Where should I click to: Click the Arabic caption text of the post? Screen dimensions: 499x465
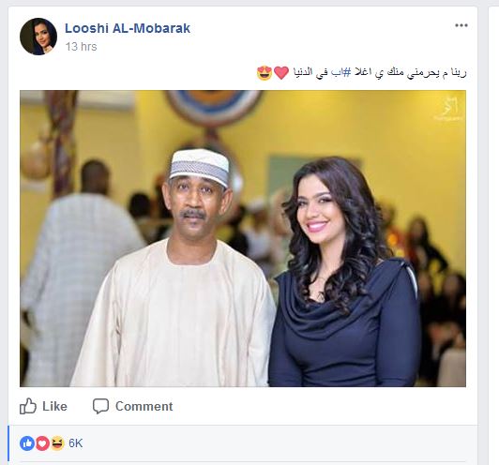[379, 73]
